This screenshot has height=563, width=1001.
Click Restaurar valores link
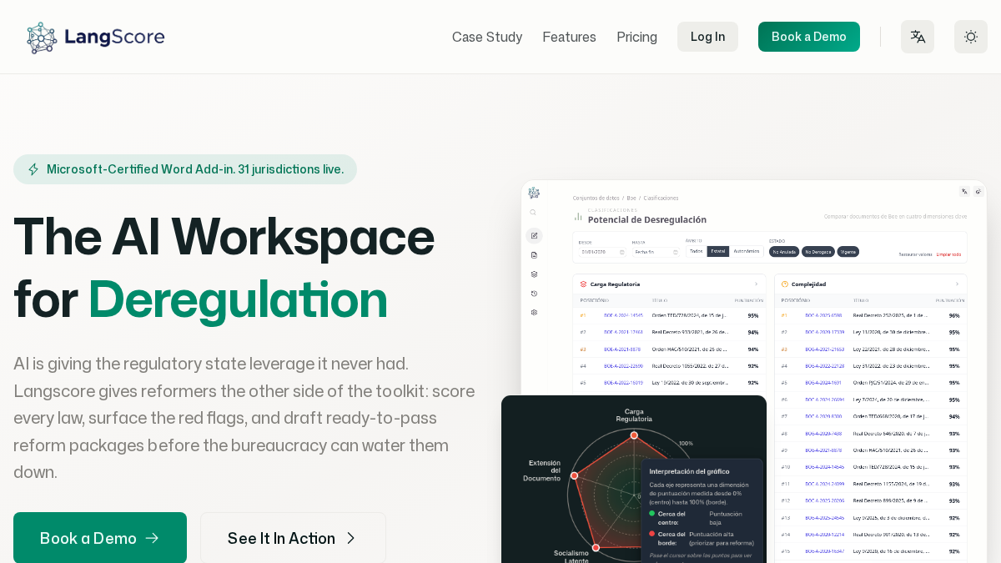click(x=915, y=254)
